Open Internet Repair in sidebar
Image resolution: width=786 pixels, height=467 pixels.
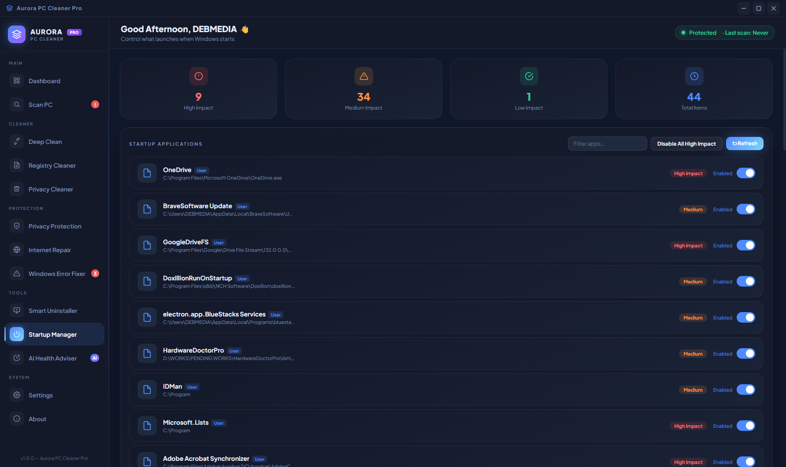[x=55, y=250]
